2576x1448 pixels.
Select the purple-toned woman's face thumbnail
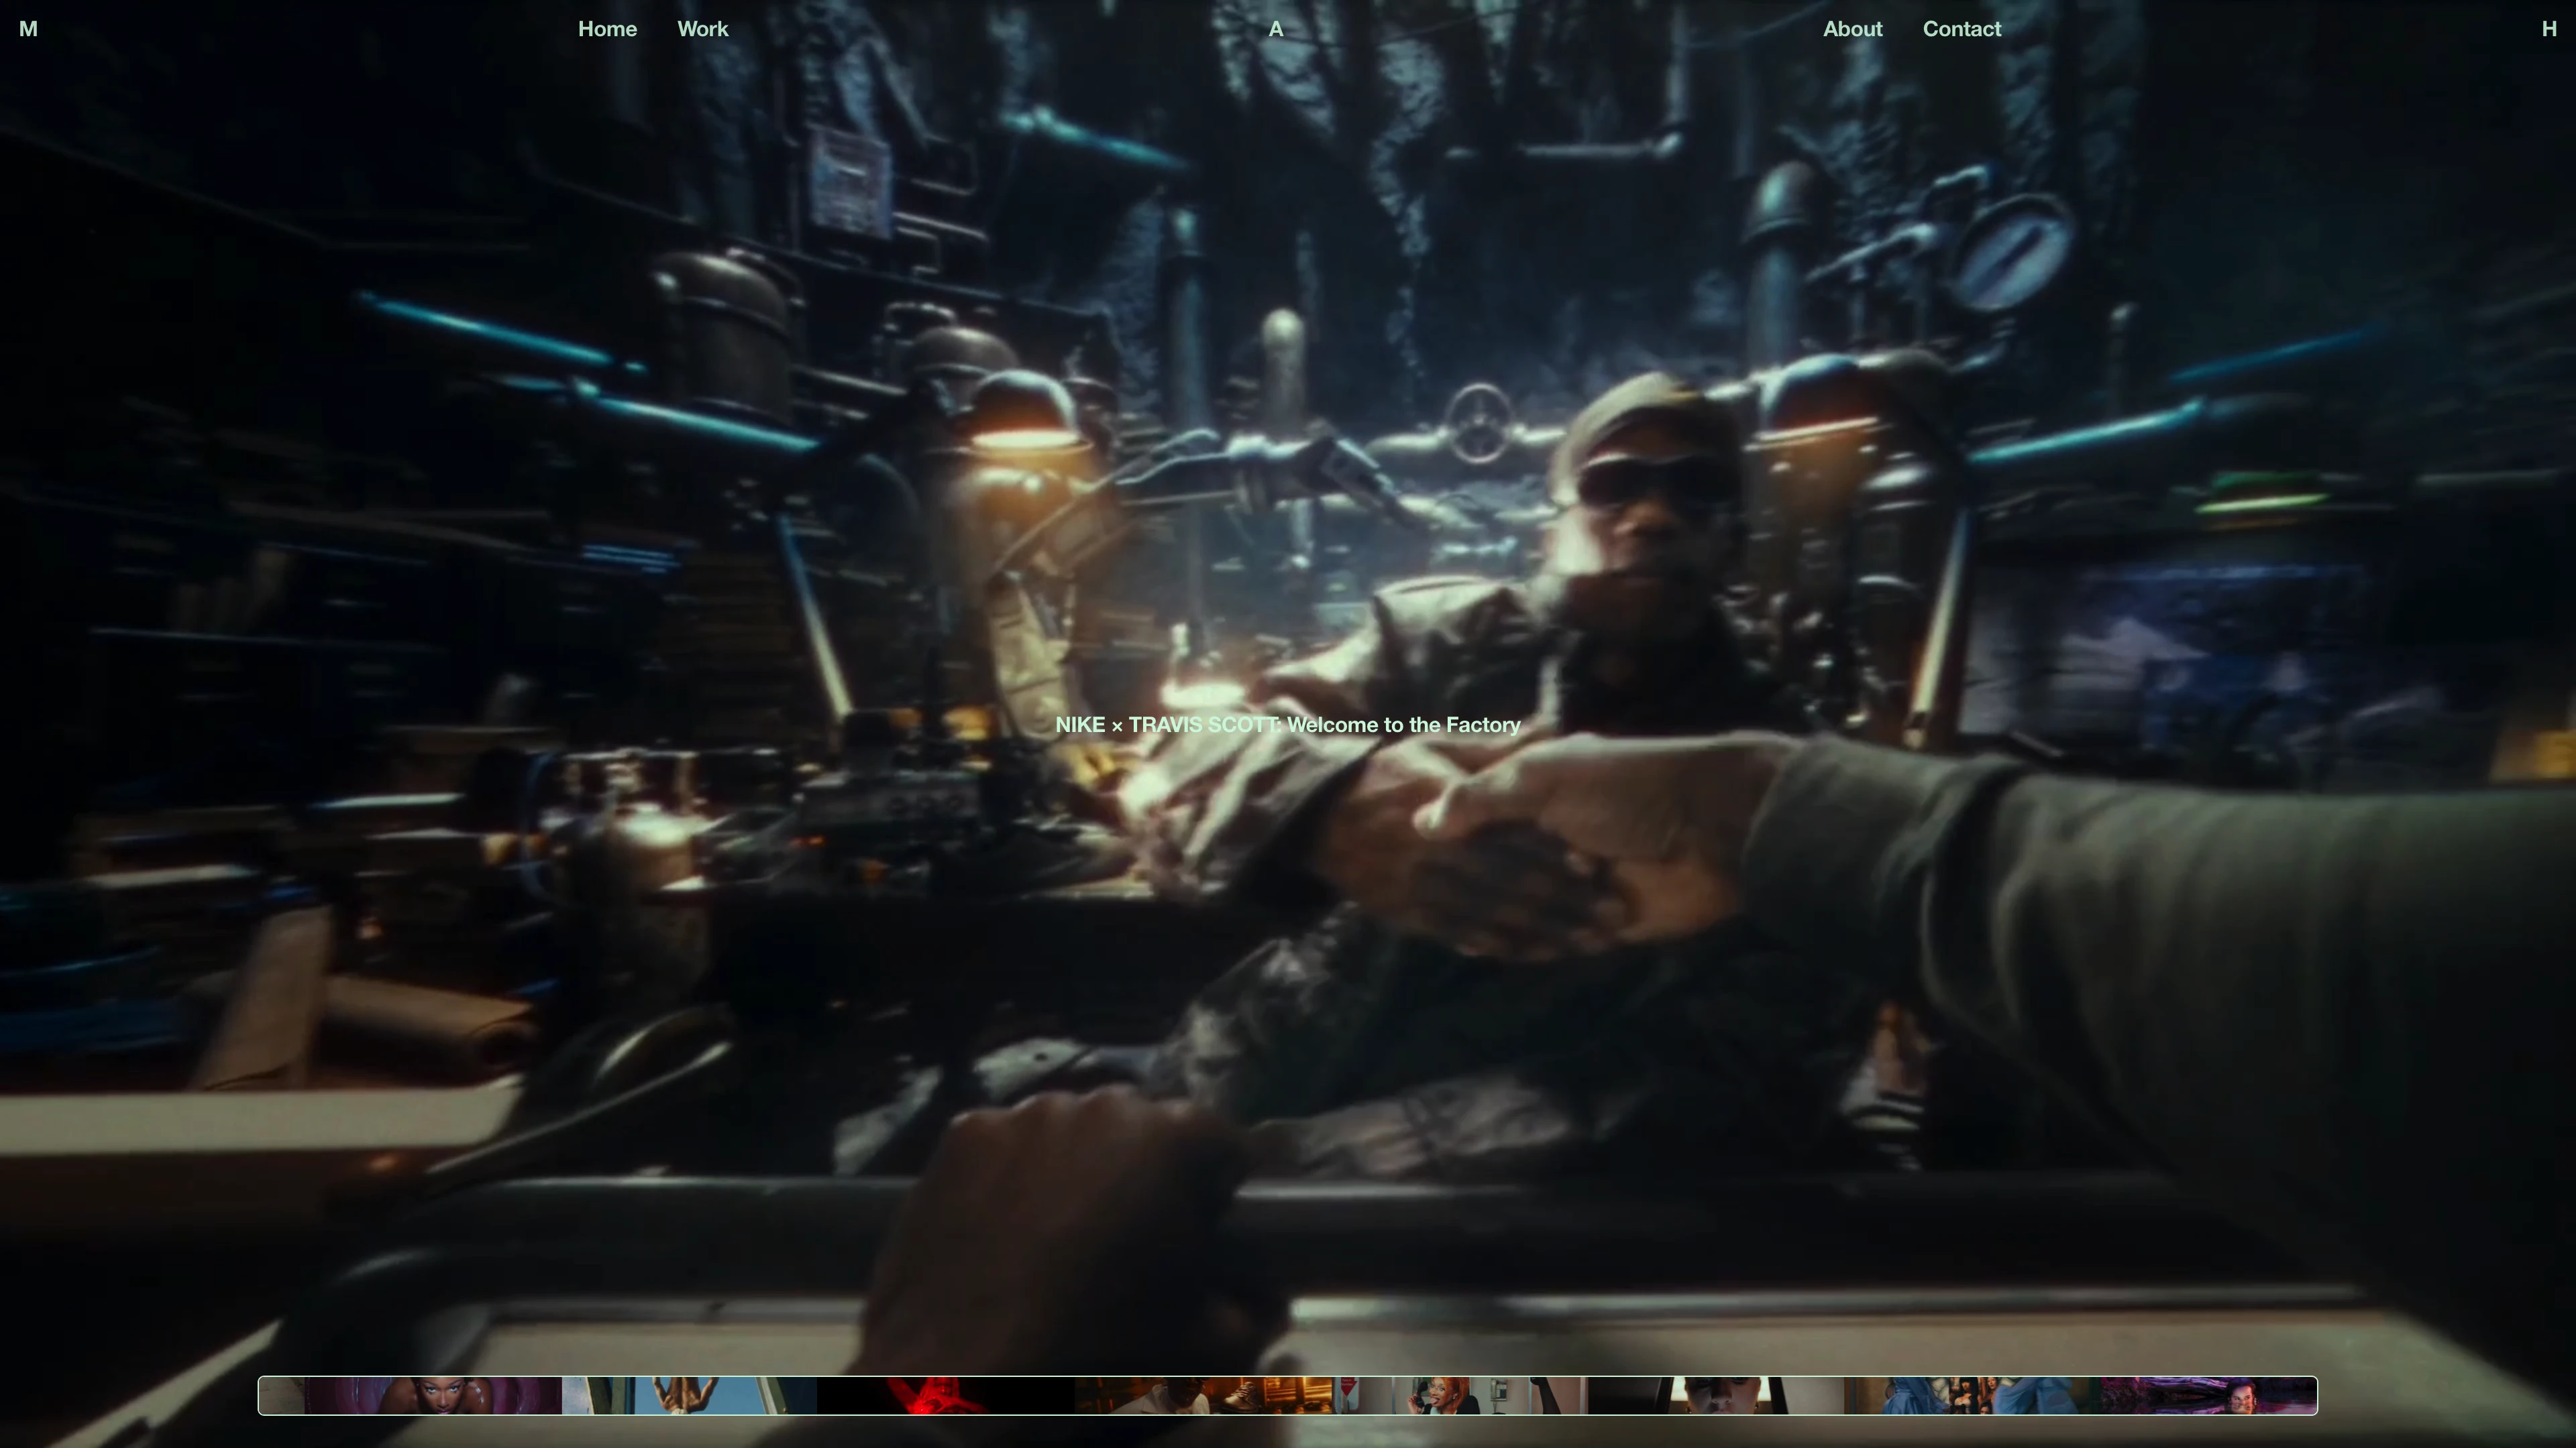[x=432, y=1395]
